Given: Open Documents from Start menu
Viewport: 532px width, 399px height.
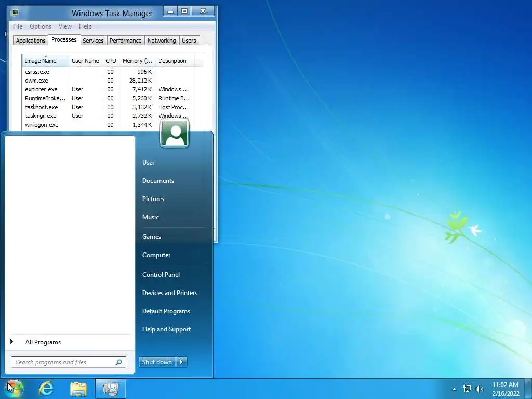Looking at the screenshot, I should click(x=158, y=181).
